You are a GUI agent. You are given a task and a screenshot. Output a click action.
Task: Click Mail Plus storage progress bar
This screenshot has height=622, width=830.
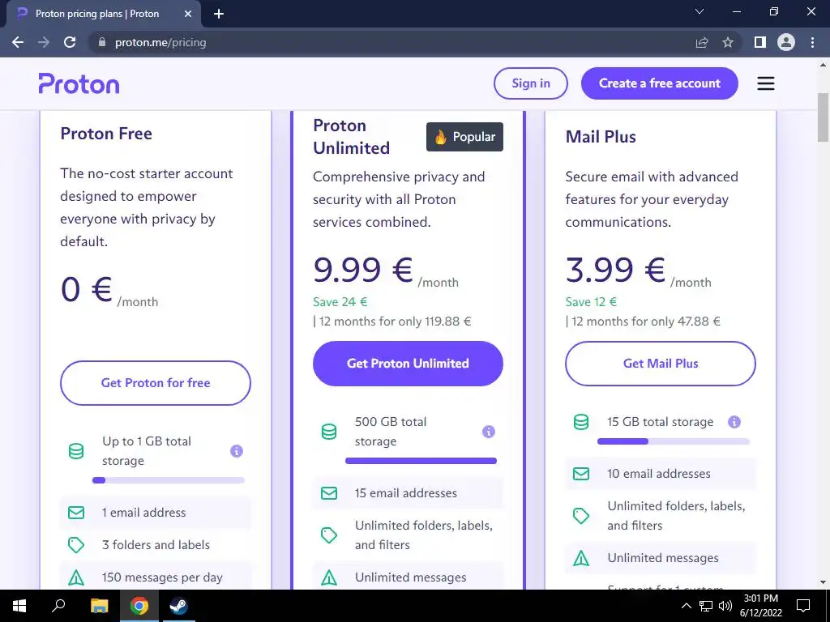[x=674, y=441]
